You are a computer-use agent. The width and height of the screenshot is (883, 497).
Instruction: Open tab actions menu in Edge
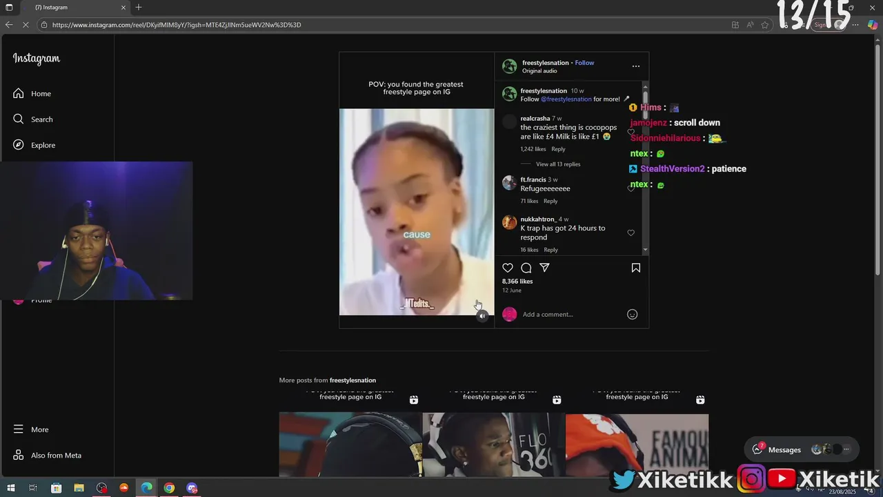(9, 7)
